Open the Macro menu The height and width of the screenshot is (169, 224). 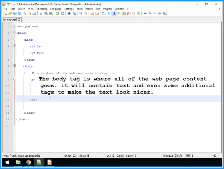pos(89,9)
